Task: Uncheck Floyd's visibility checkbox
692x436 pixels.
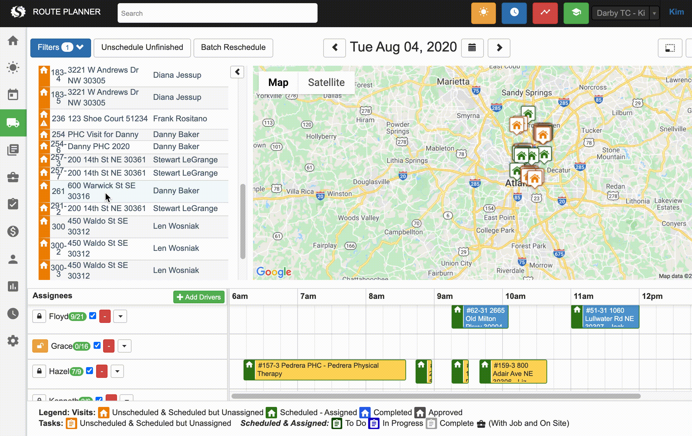Action: tap(93, 316)
